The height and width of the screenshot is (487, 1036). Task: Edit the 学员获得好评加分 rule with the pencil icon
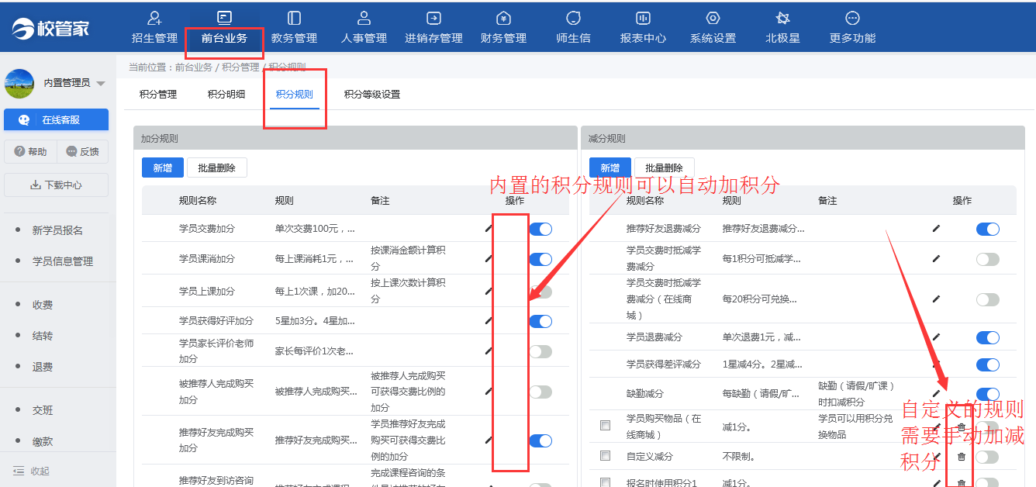click(x=489, y=320)
